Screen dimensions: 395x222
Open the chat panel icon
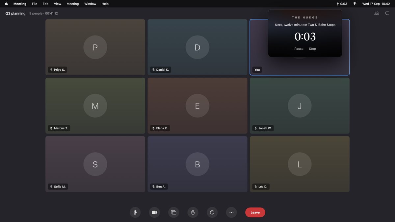[387, 13]
